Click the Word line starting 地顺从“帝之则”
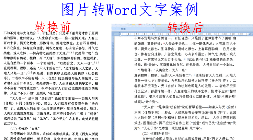Image resolution: width=253 pixels, height=140 pixels. (x=147, y=102)
